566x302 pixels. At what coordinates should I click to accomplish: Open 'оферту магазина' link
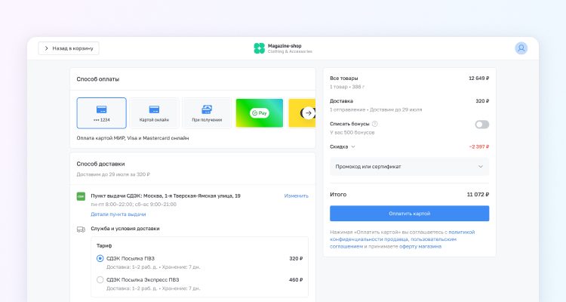pyautogui.click(x=420, y=246)
